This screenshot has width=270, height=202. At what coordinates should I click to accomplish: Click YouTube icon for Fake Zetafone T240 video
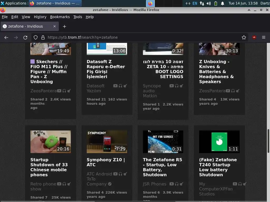click(235, 184)
